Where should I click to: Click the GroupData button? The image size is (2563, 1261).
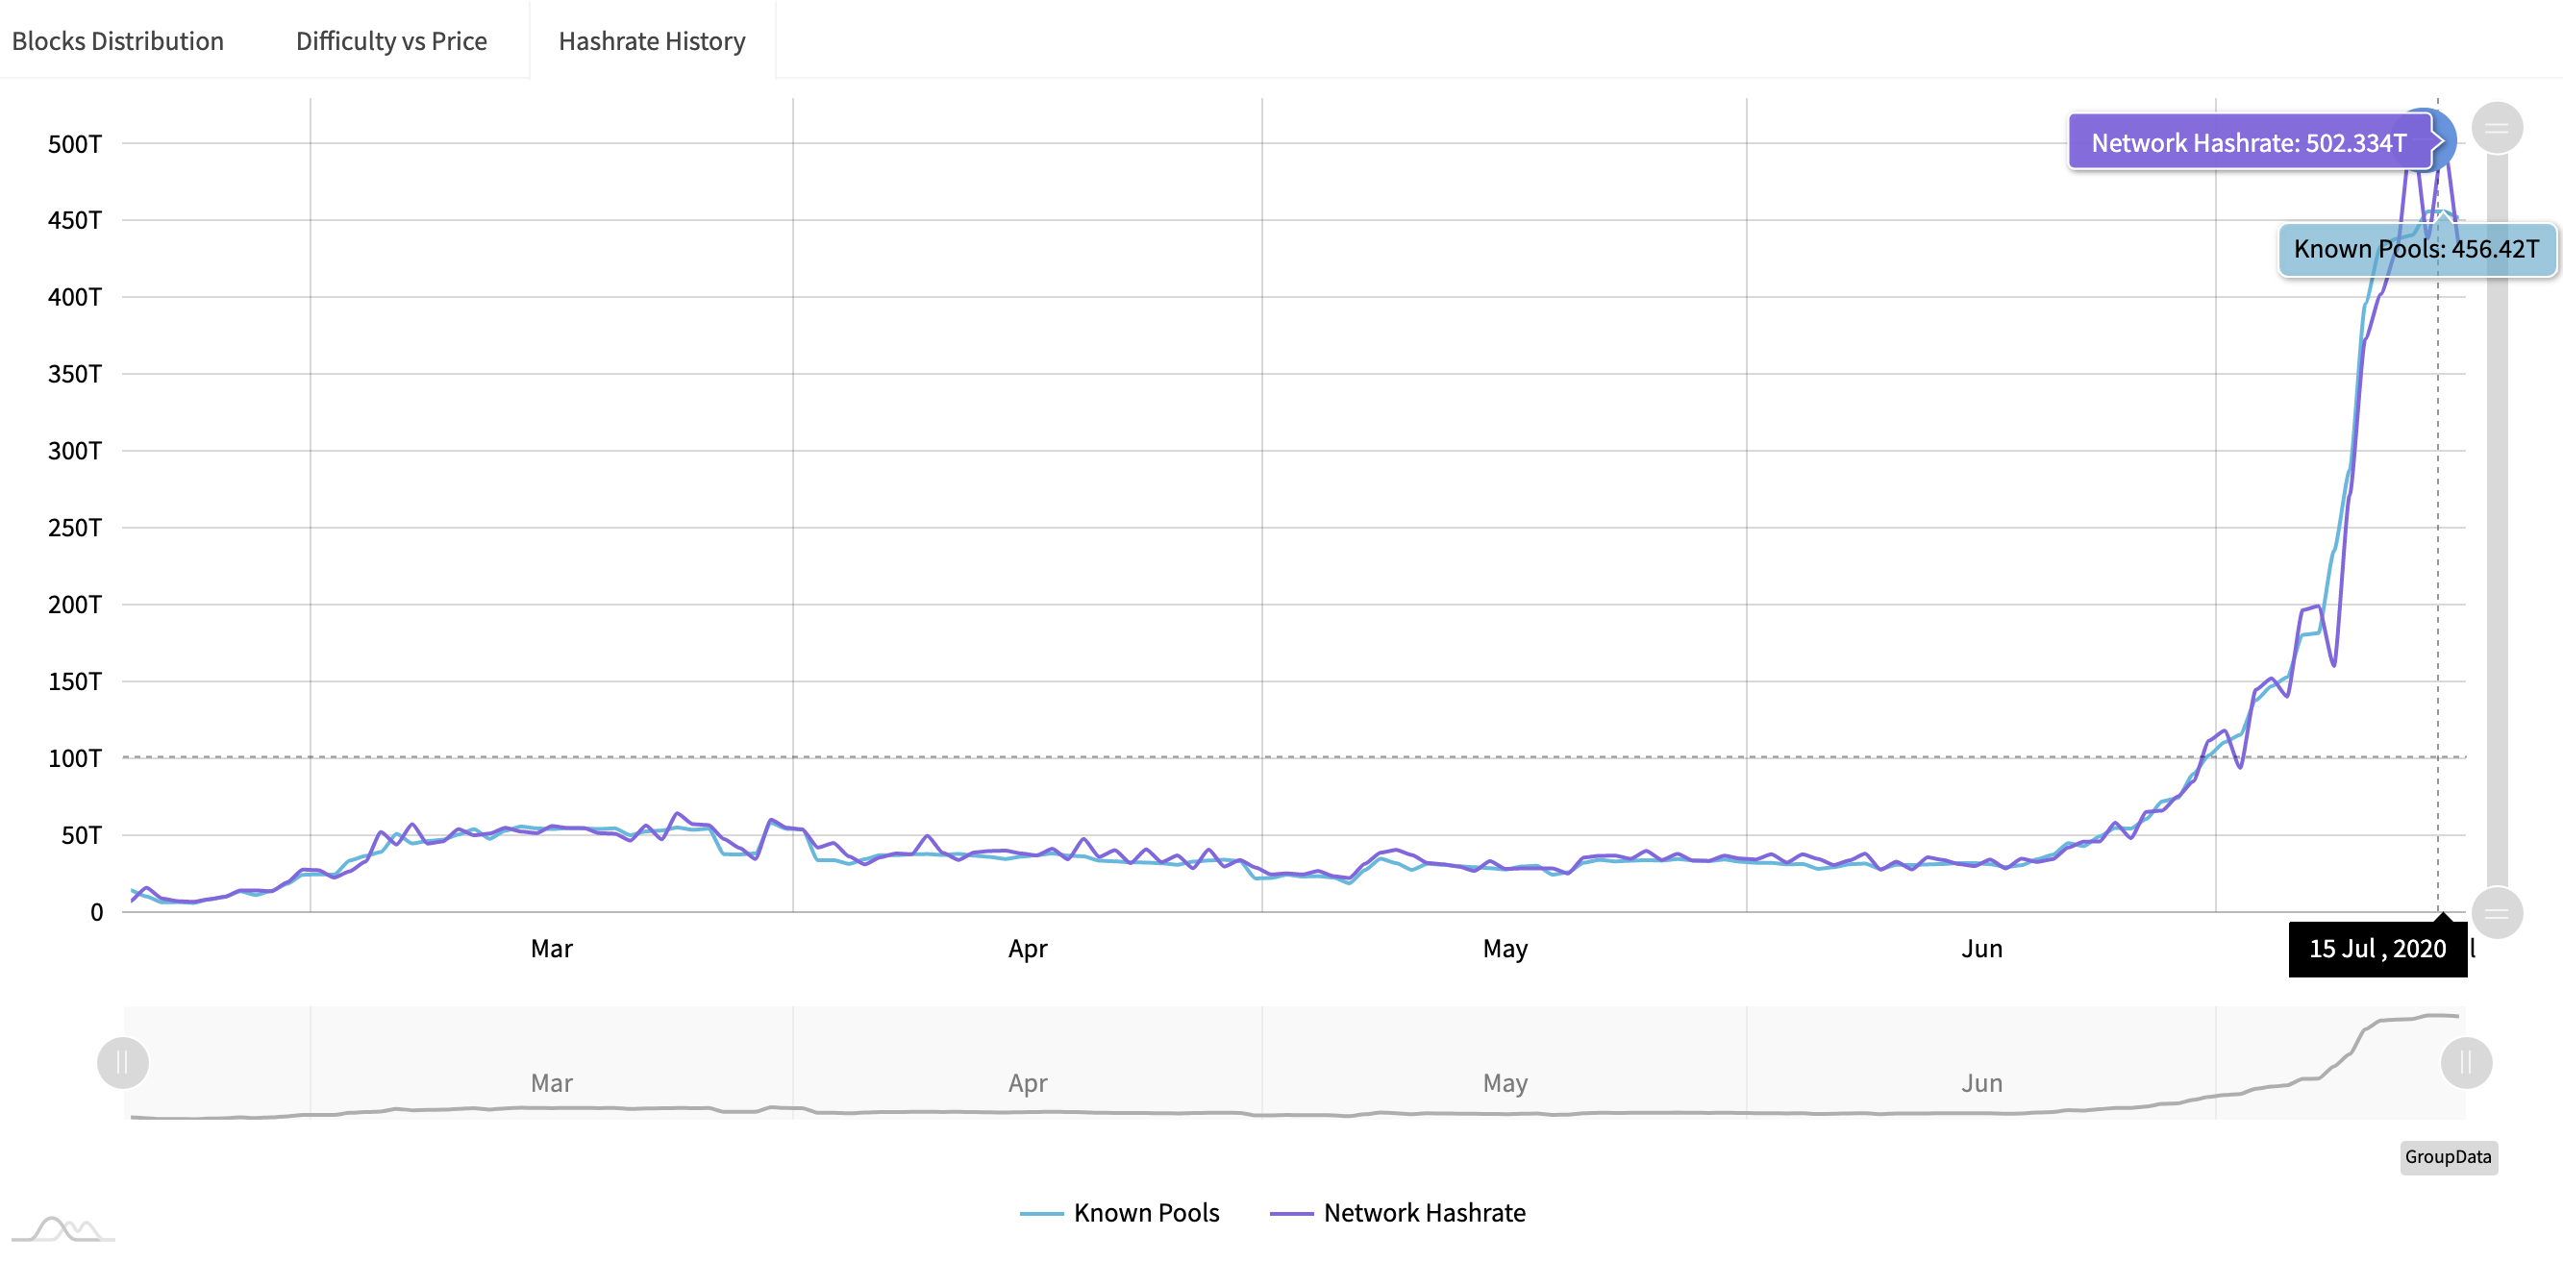(2448, 1156)
